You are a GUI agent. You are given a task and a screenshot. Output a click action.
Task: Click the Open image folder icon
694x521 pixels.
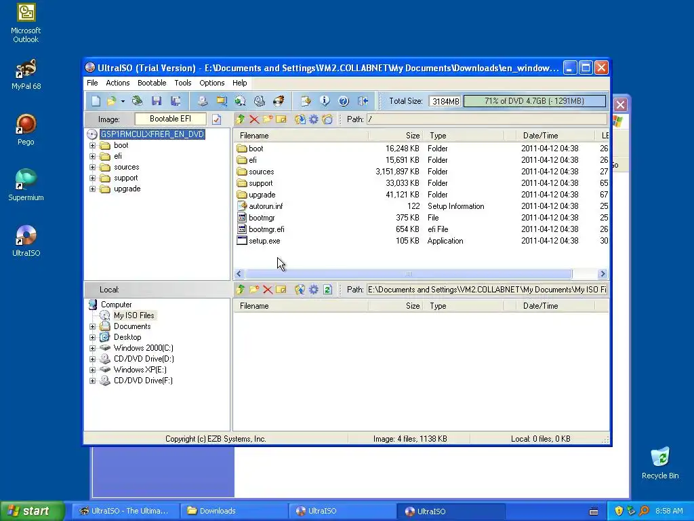point(112,101)
